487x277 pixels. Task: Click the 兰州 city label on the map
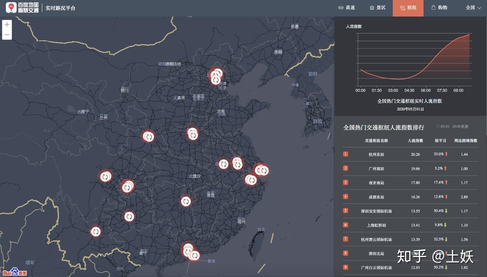tap(103, 117)
